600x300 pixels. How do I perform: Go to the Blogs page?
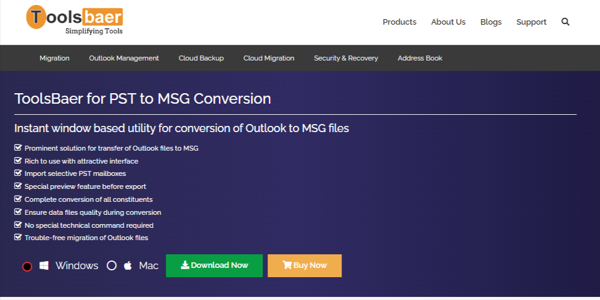pyautogui.click(x=491, y=22)
